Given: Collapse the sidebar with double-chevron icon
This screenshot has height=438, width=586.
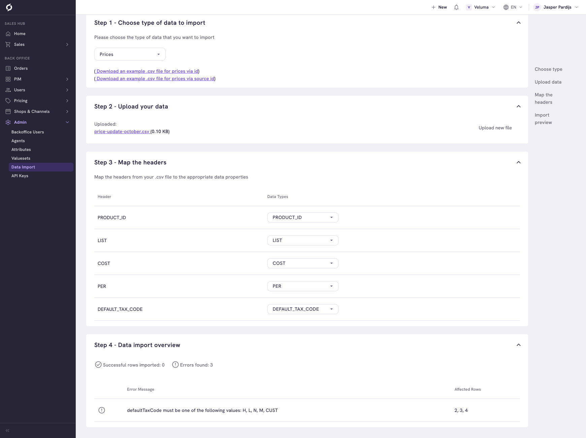Looking at the screenshot, I should point(7,431).
